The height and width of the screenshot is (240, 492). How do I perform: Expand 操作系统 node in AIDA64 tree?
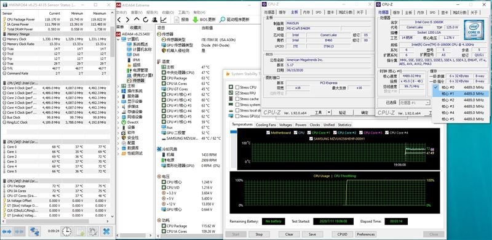click(118, 91)
